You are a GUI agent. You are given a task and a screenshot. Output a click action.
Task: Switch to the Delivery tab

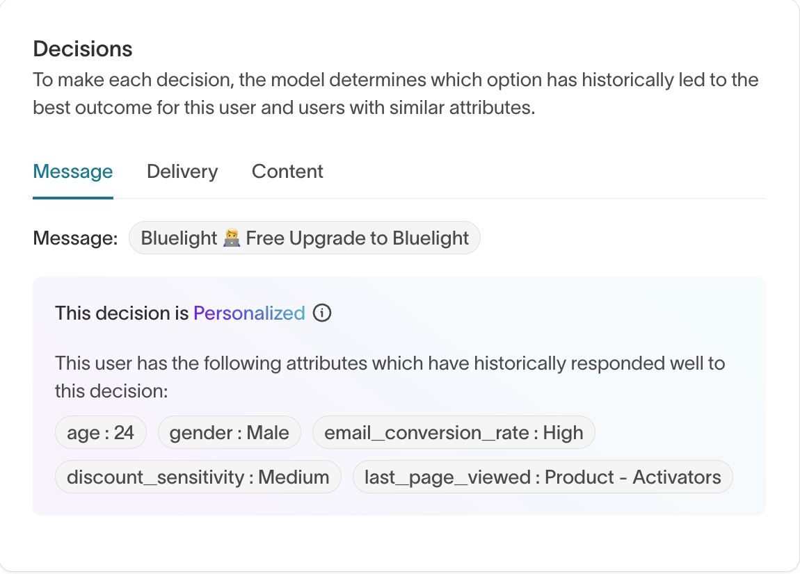tap(182, 171)
